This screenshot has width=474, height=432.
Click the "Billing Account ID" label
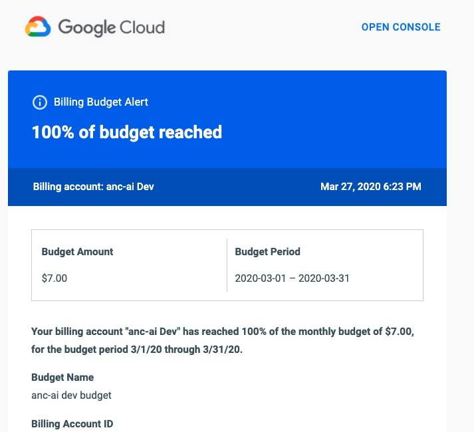pyautogui.click(x=72, y=424)
